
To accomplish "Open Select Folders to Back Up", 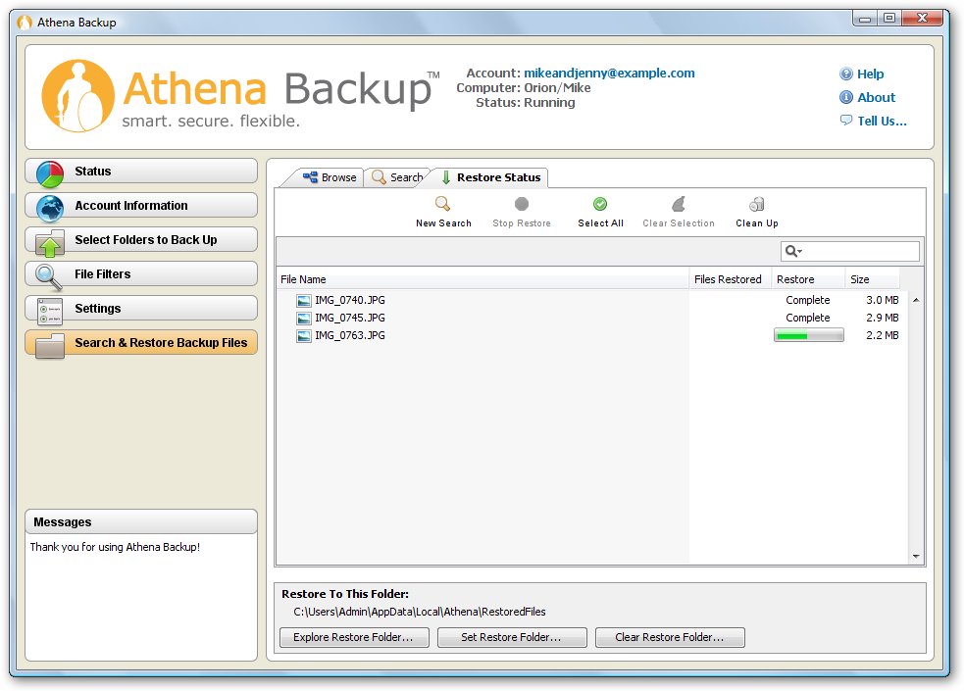I will point(141,239).
